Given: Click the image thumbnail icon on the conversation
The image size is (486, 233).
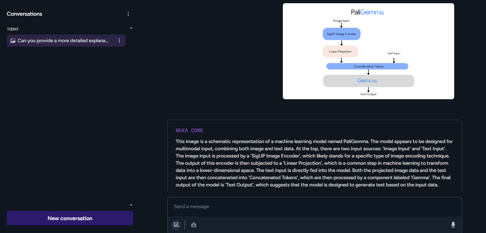Looking at the screenshot, I should [12, 40].
